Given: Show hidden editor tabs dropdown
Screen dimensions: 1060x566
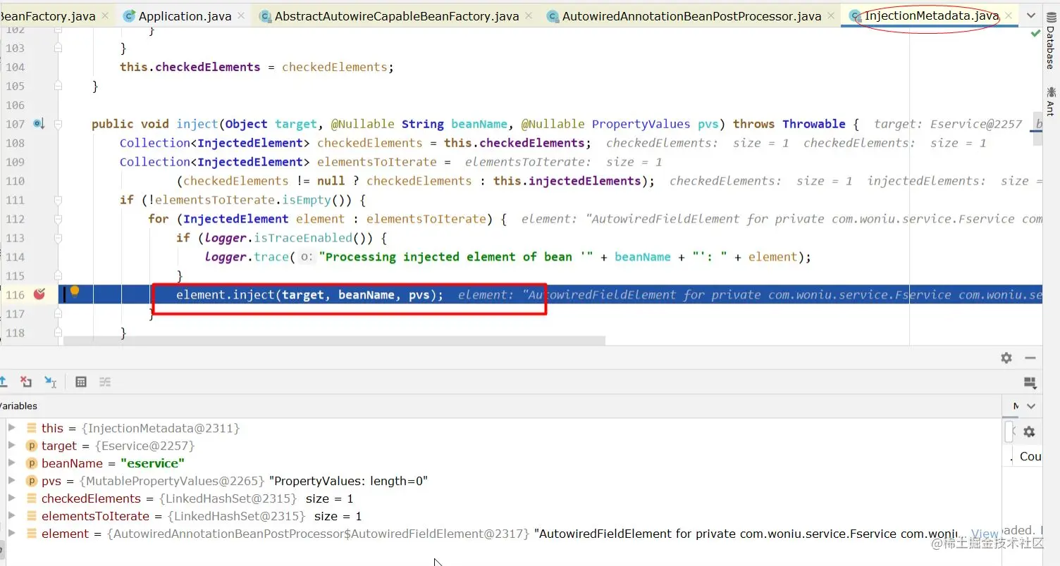Looking at the screenshot, I should (x=1031, y=15).
